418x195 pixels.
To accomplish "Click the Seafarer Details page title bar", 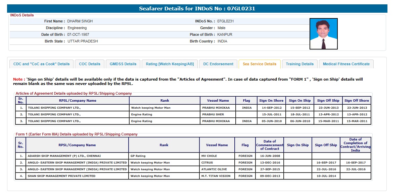I will (x=197, y=9).
